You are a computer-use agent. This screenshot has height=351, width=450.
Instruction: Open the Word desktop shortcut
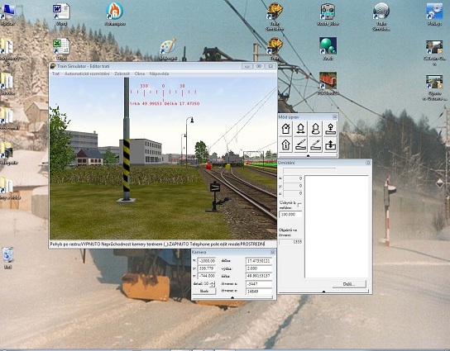tap(61, 14)
